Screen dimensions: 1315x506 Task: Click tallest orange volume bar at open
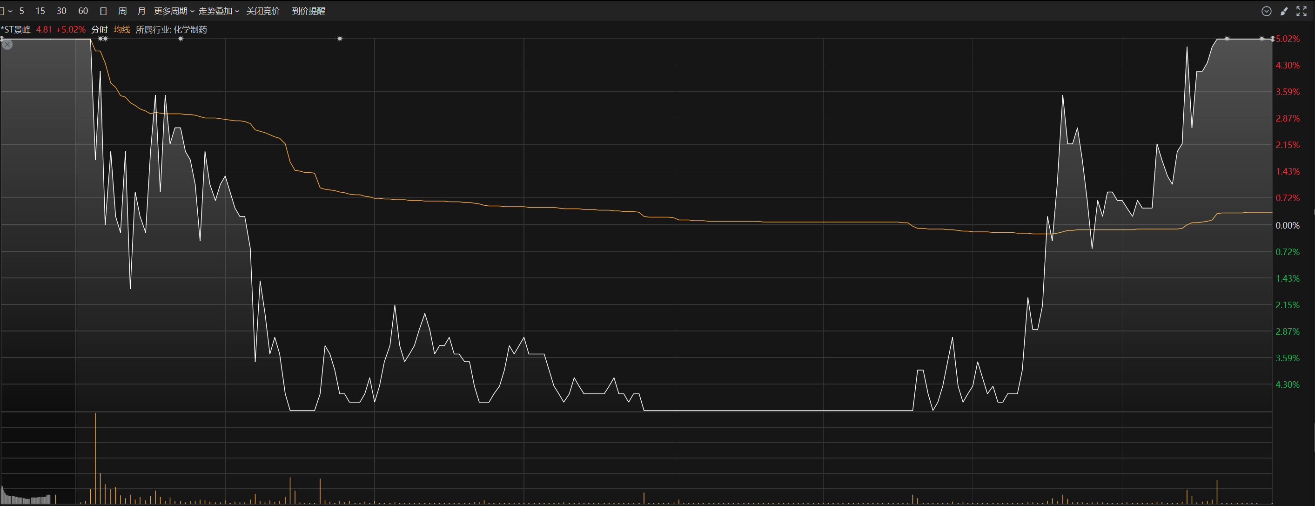tap(95, 459)
